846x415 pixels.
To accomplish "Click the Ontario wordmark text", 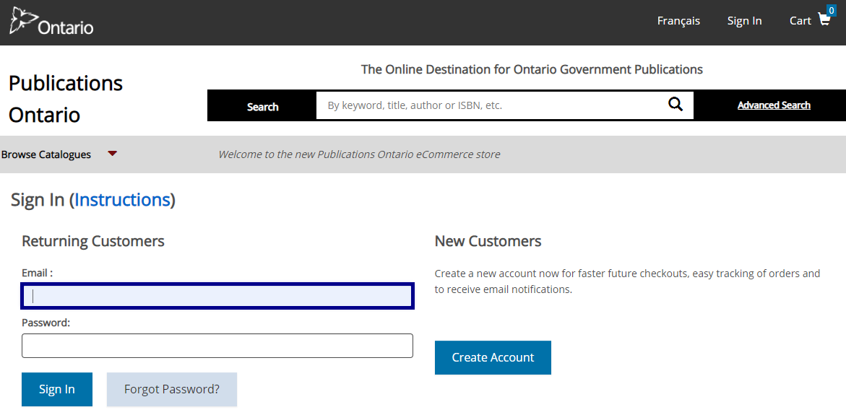I will pos(66,27).
